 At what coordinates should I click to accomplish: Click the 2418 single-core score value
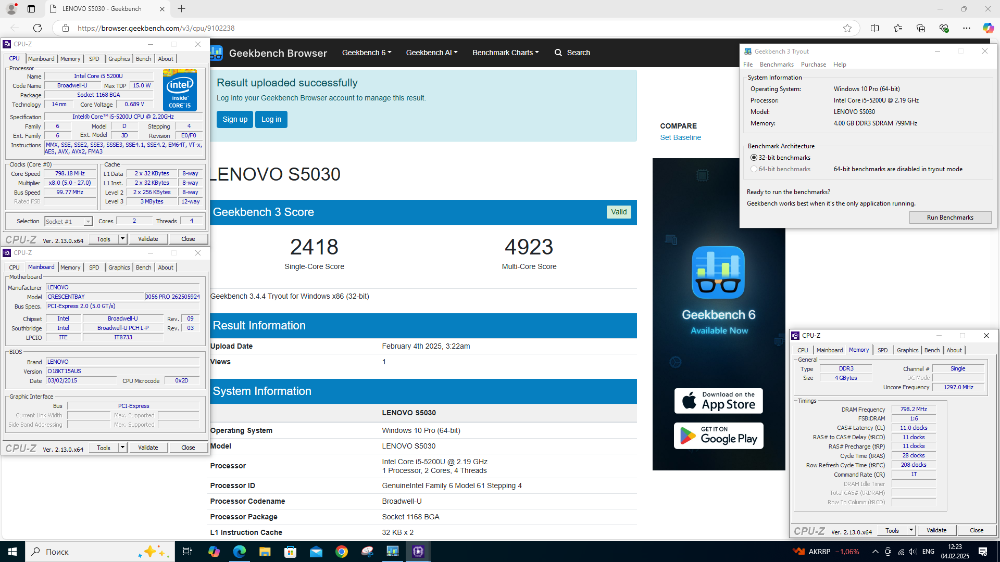pos(314,247)
